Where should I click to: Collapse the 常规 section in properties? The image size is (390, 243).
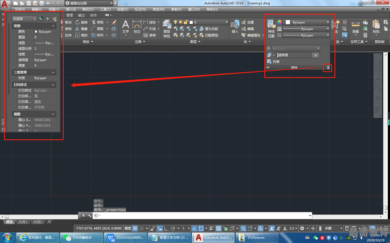tap(53, 26)
